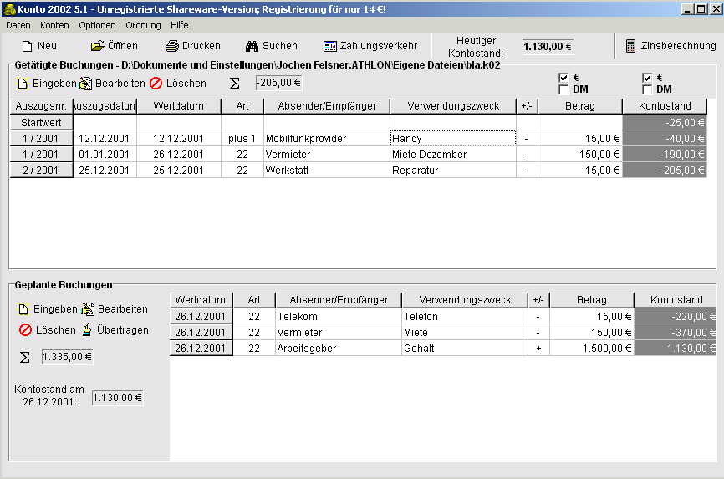Click the Neu new-file icon
Screen dimensions: 724x479
point(28,46)
